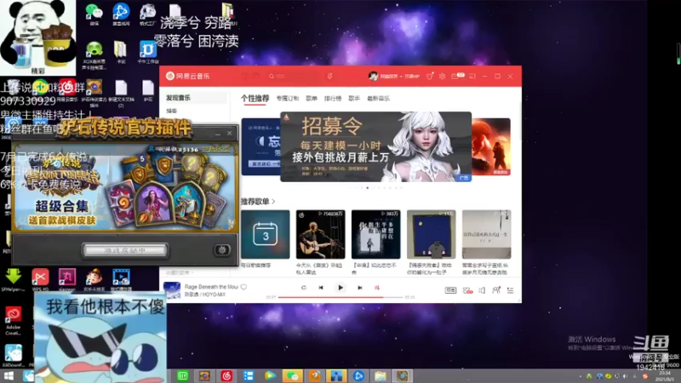The image size is (681, 383).
Task: Click the 游戏启动中 button in Hearthstone plugin
Action: [x=124, y=250]
